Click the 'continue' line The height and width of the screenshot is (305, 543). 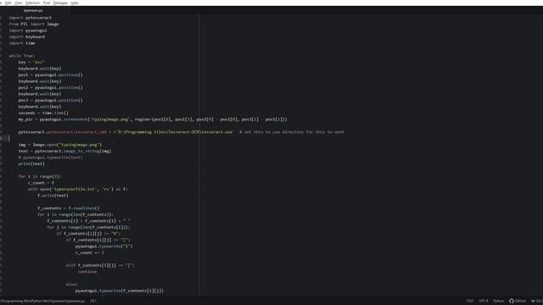(87, 272)
